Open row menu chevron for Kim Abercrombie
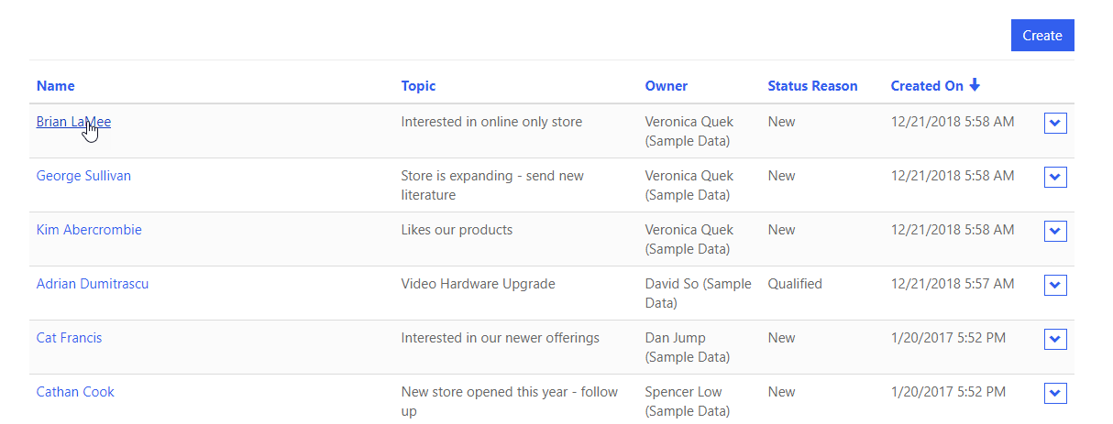The height and width of the screenshot is (424, 1113). pos(1055,232)
